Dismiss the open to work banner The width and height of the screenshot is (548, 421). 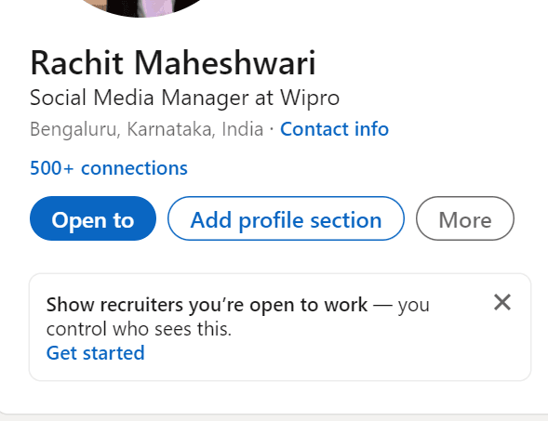tap(502, 302)
